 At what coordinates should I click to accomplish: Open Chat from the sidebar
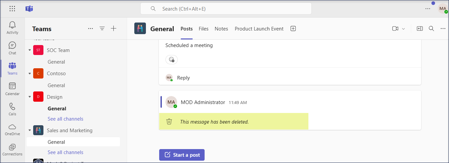point(12,48)
